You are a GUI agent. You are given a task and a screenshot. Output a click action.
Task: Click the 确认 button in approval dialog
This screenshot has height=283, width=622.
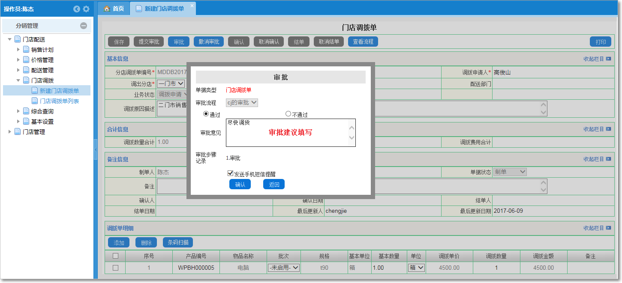click(x=240, y=185)
